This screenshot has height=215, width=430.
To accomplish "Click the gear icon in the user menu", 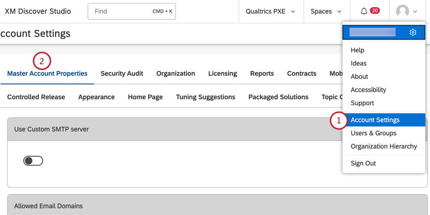I will [413, 32].
